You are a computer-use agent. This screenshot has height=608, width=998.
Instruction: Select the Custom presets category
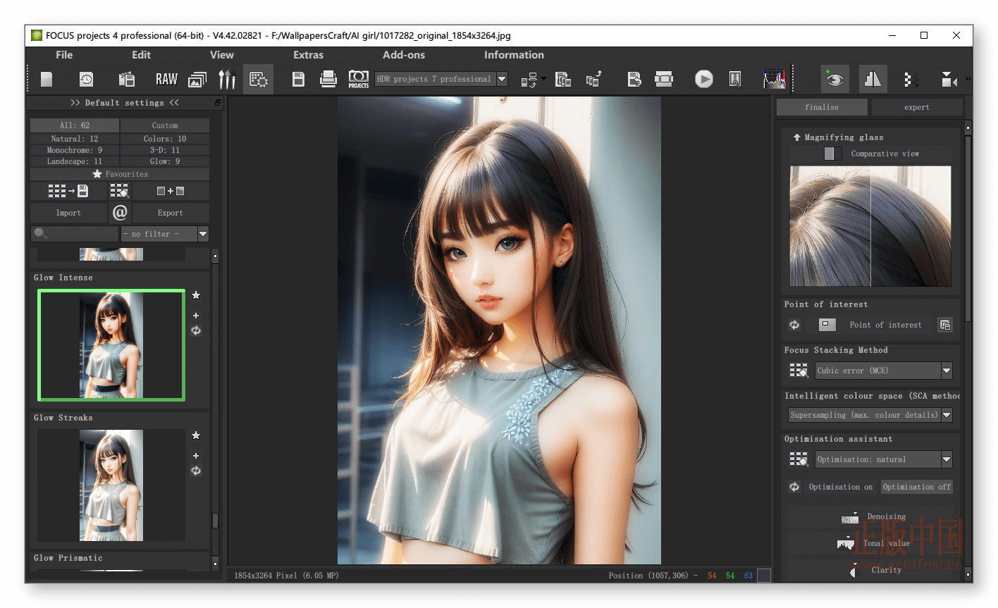point(165,125)
